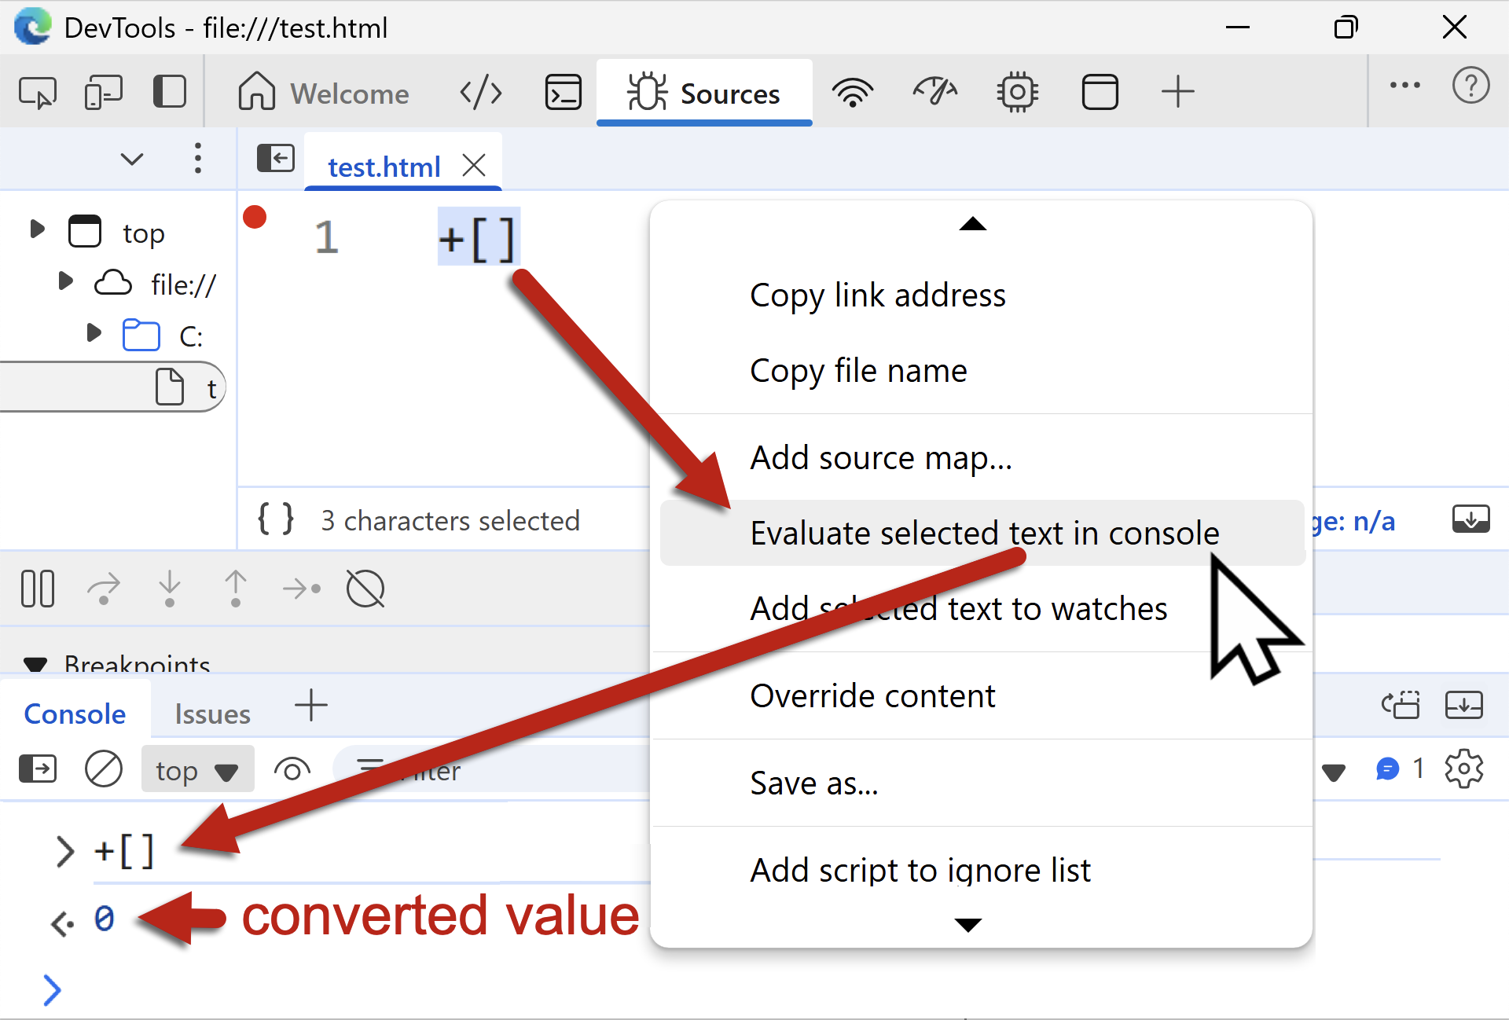Image resolution: width=1509 pixels, height=1020 pixels.
Task: Open the Network tool icon
Action: tap(852, 93)
